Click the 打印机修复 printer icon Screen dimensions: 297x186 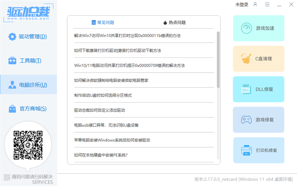tap(246, 150)
